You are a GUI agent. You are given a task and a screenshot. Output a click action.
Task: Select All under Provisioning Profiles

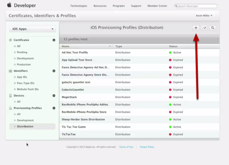click(x=19, y=114)
